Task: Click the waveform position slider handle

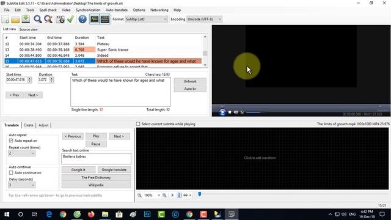Action: pyautogui.click(x=200, y=194)
